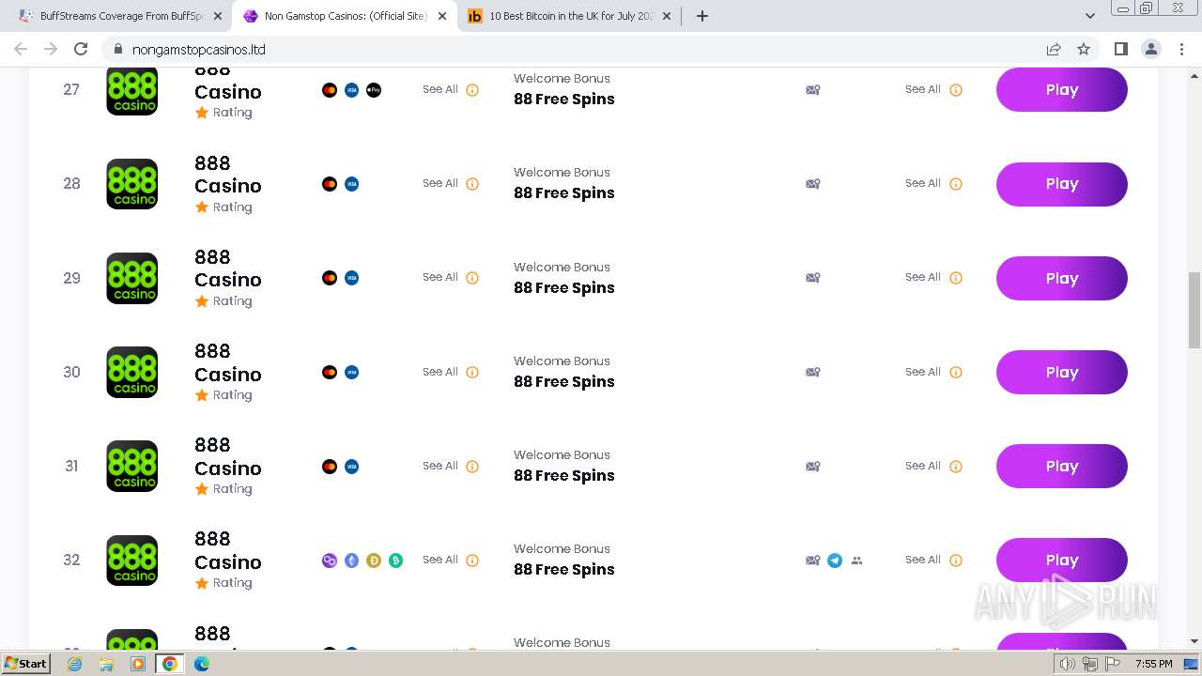
Task: Click the Mastercard icon in row 28
Action: point(330,184)
